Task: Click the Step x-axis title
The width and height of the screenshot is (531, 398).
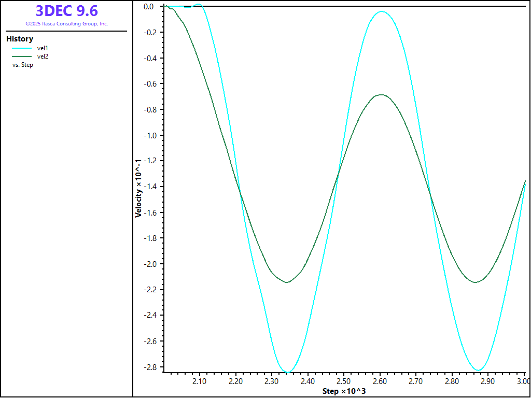Action: pos(344,391)
